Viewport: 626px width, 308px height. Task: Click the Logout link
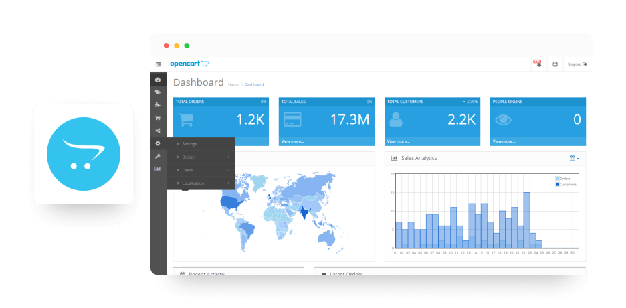(x=578, y=64)
